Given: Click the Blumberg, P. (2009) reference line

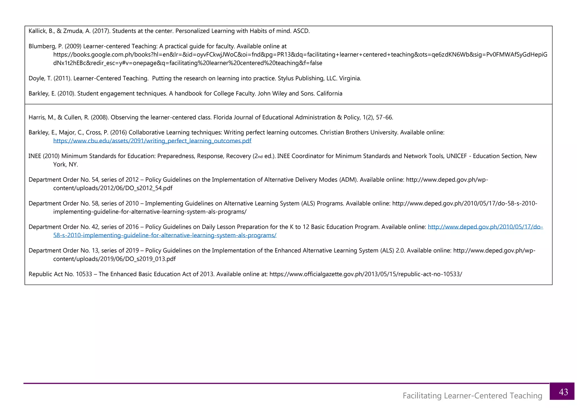Looking at the screenshot, I should point(157,46).
